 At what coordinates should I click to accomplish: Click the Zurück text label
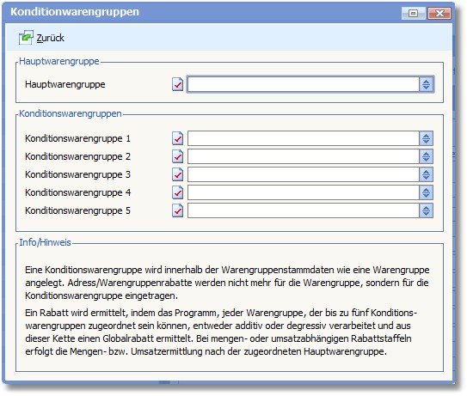pos(51,38)
